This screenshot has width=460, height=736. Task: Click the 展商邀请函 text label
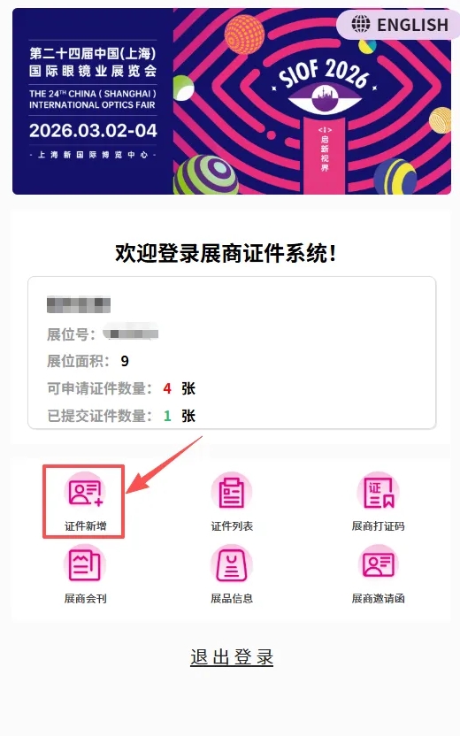[379, 599]
